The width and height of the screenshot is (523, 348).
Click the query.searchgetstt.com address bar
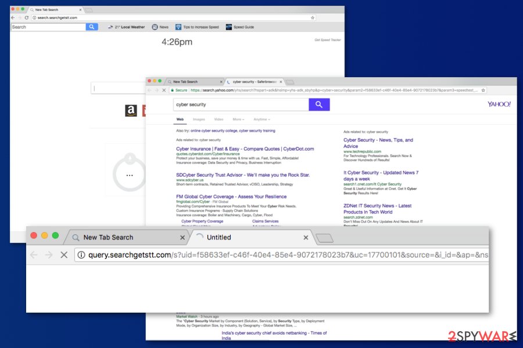(282, 255)
